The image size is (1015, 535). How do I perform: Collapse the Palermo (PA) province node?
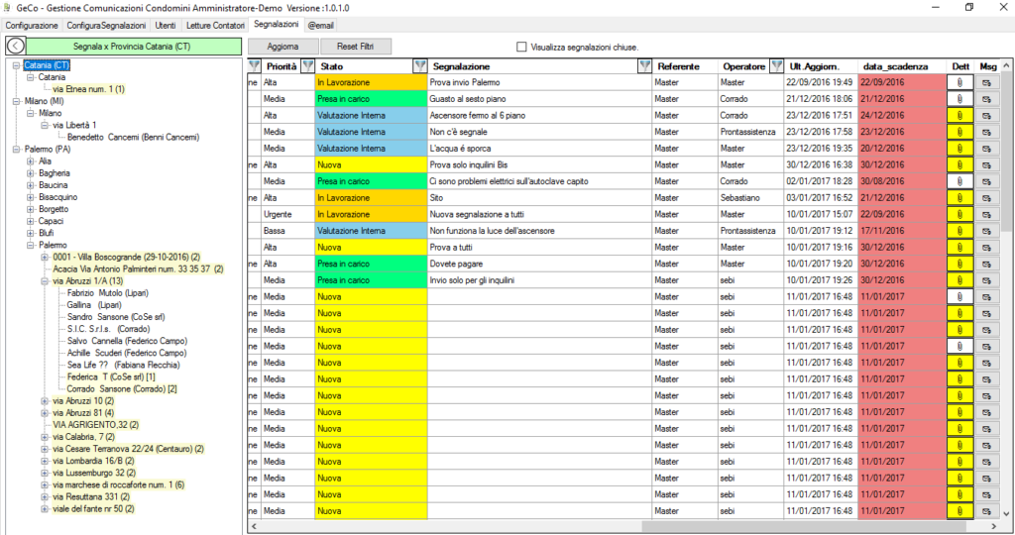click(x=16, y=149)
